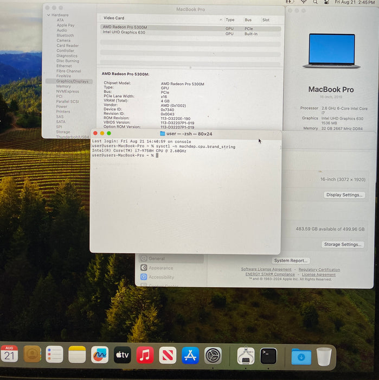Screen dimensions: 379x380
Task: Click System Information icon in Dock
Action: (x=246, y=356)
